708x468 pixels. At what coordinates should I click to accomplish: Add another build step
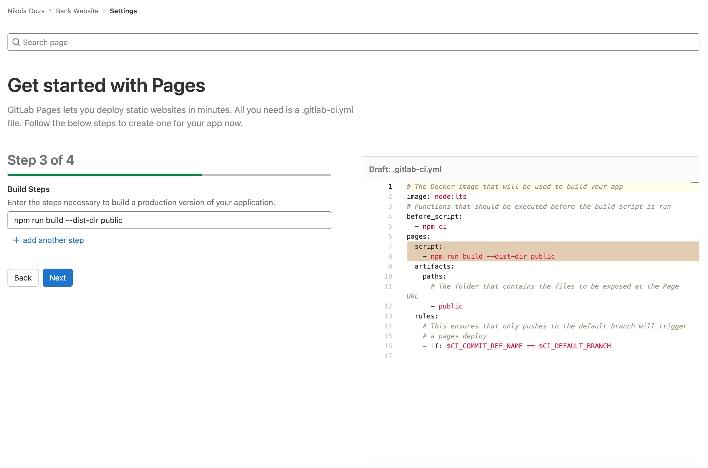point(53,240)
